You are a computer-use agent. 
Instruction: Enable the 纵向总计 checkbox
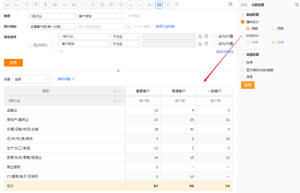[x=243, y=35]
